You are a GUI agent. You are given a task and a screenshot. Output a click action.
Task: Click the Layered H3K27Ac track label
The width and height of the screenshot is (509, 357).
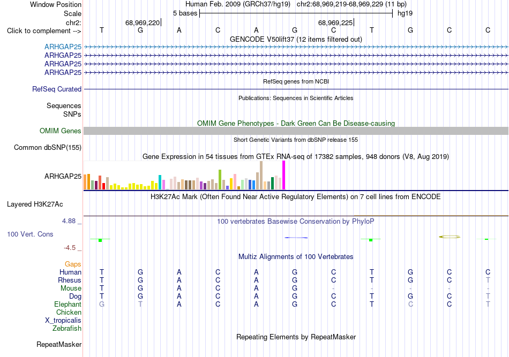coord(35,204)
